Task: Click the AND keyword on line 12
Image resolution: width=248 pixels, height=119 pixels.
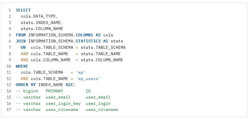Action: [25, 79]
